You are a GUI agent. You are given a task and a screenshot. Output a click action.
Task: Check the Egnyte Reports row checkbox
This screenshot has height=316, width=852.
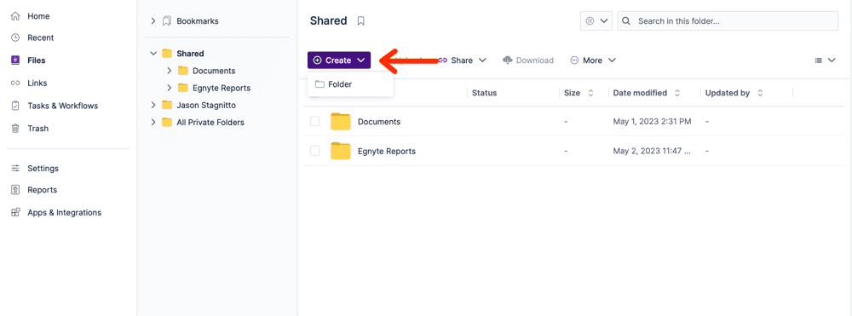pos(315,151)
